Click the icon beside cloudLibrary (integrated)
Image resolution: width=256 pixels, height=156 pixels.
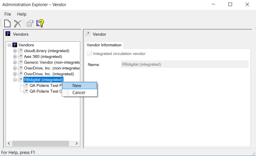pyautogui.click(x=20, y=51)
